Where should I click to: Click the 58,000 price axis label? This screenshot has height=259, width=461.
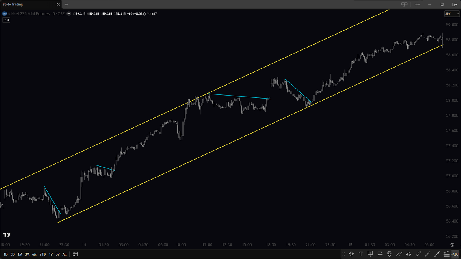(452, 101)
